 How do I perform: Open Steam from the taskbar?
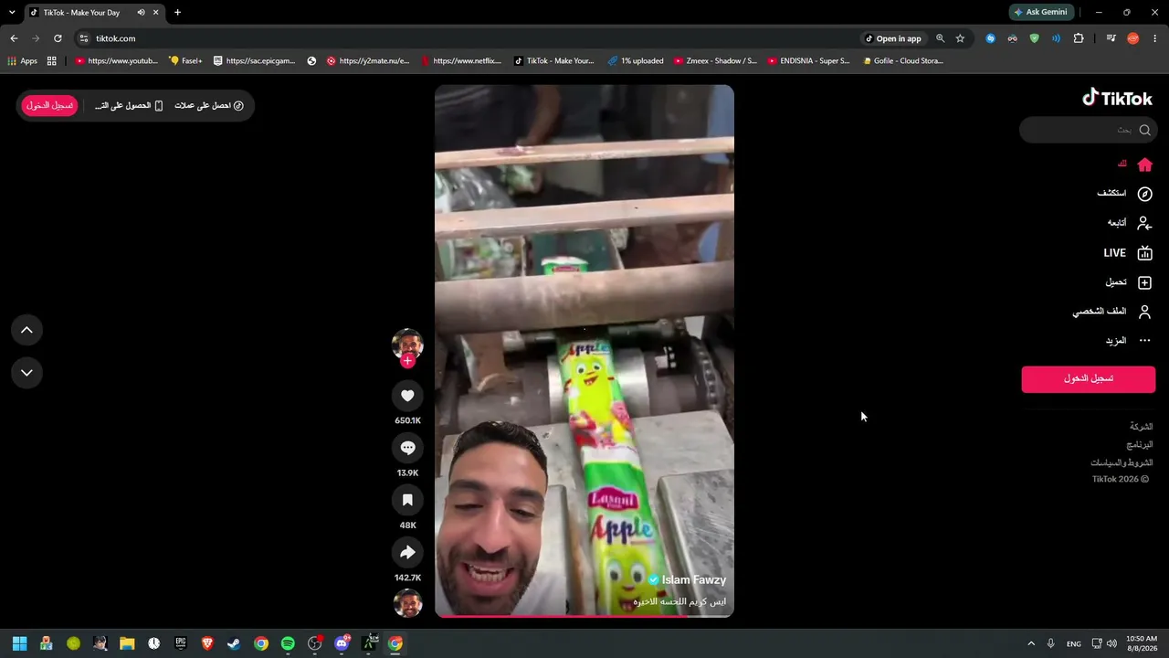[234, 643]
